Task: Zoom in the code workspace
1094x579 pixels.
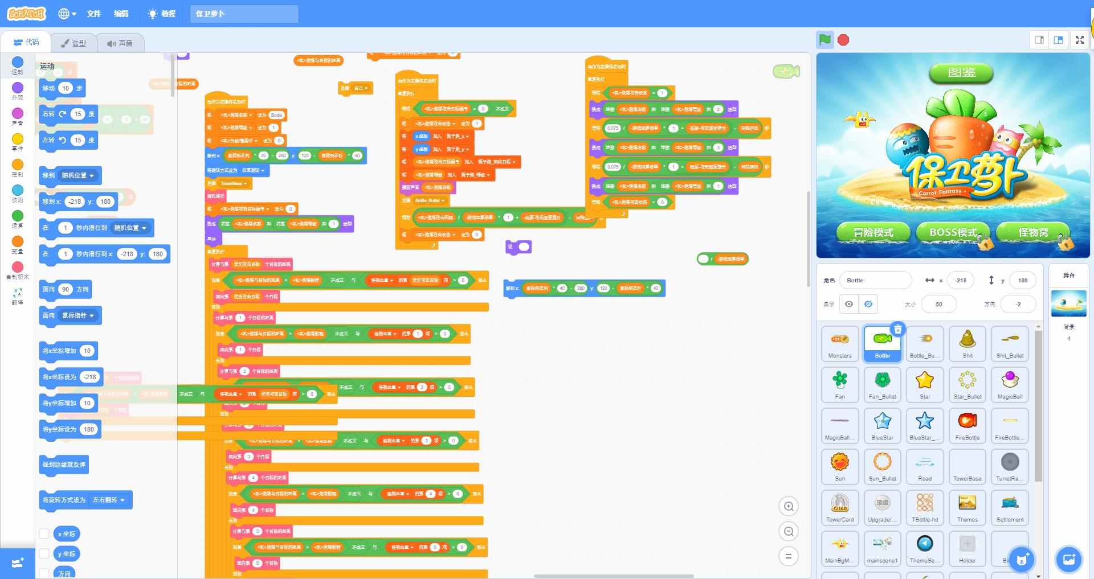Action: point(789,506)
